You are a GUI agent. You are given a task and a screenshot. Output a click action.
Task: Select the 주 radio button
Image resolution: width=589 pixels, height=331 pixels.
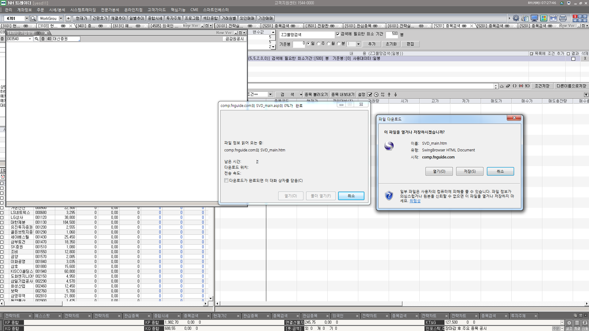[318, 44]
